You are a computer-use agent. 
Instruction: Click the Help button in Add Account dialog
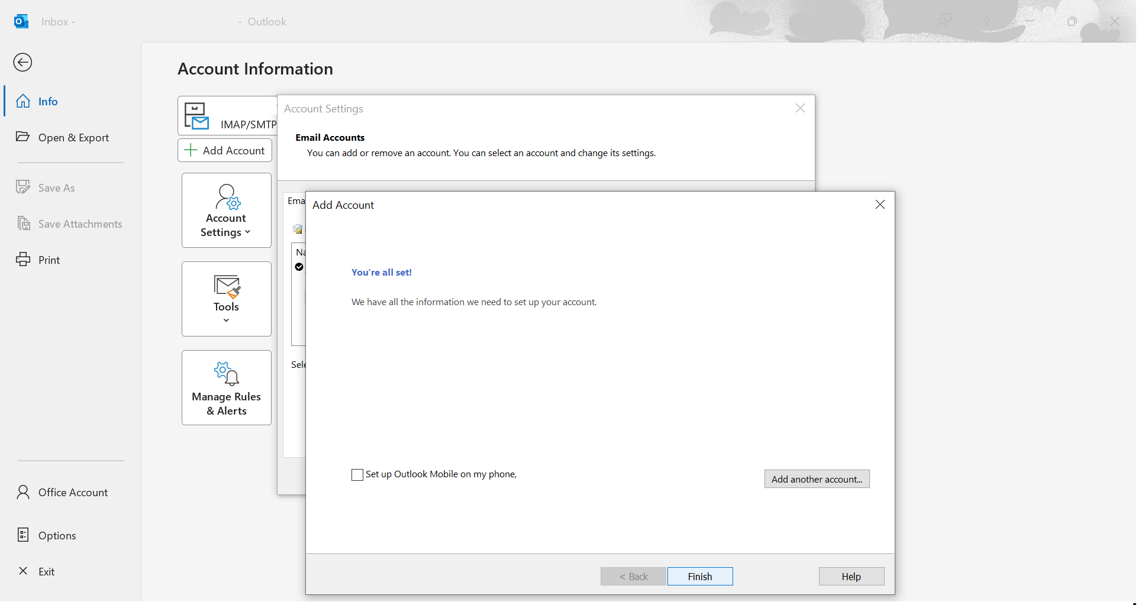coord(852,577)
